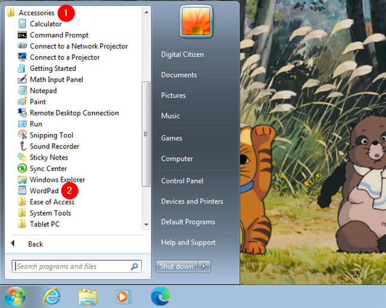Open the Calculator icon
Screen dimensions: 386x308
click(x=22, y=24)
